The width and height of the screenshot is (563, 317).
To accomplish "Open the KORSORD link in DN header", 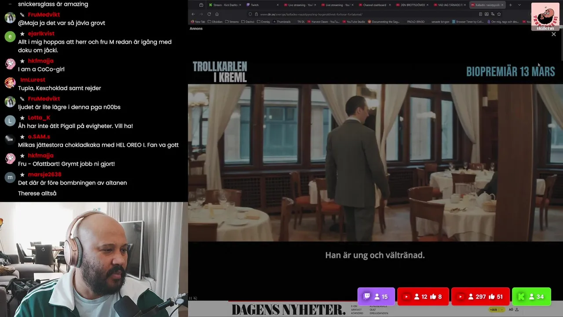I will click(x=357, y=313).
